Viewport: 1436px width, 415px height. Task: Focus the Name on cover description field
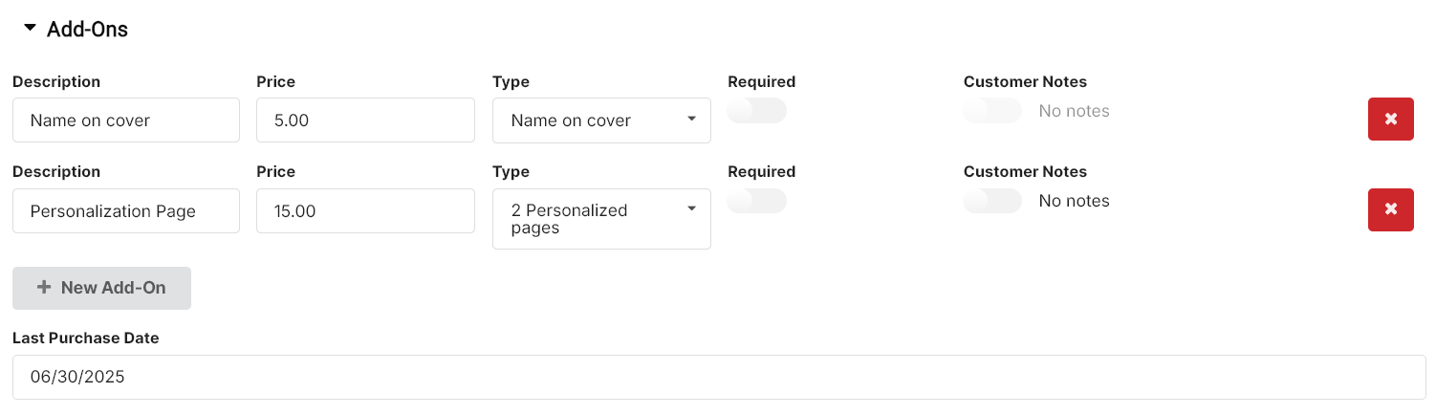(x=126, y=120)
